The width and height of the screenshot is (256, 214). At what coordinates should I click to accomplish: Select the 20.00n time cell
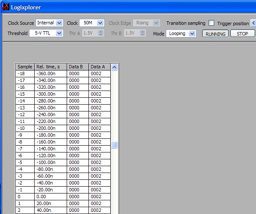coord(50,204)
